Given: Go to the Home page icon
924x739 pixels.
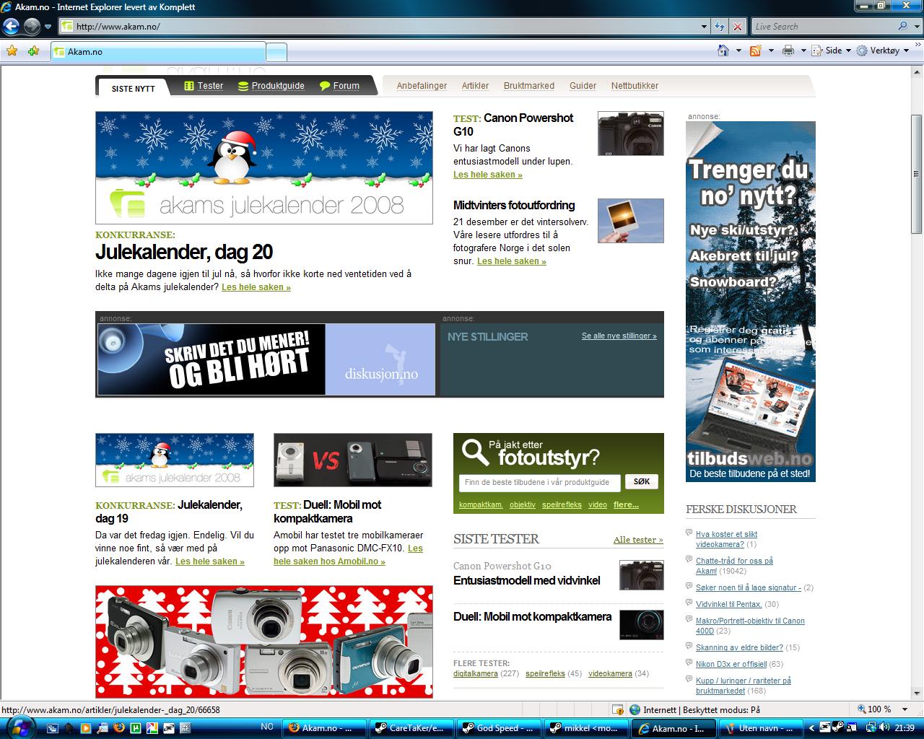Looking at the screenshot, I should [723, 51].
